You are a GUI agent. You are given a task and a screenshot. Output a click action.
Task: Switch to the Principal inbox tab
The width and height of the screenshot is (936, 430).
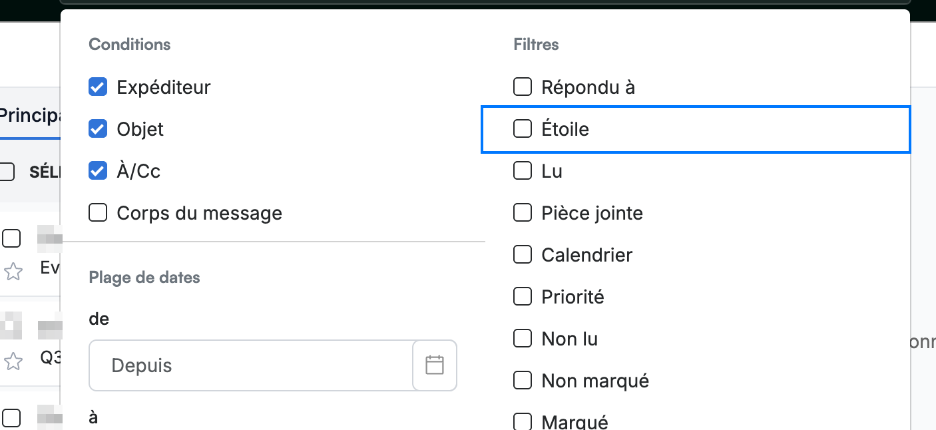pyautogui.click(x=30, y=115)
